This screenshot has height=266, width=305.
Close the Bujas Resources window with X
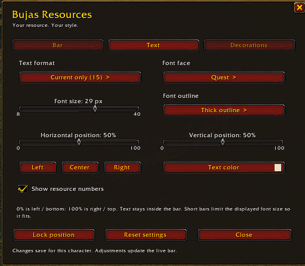click(x=299, y=8)
